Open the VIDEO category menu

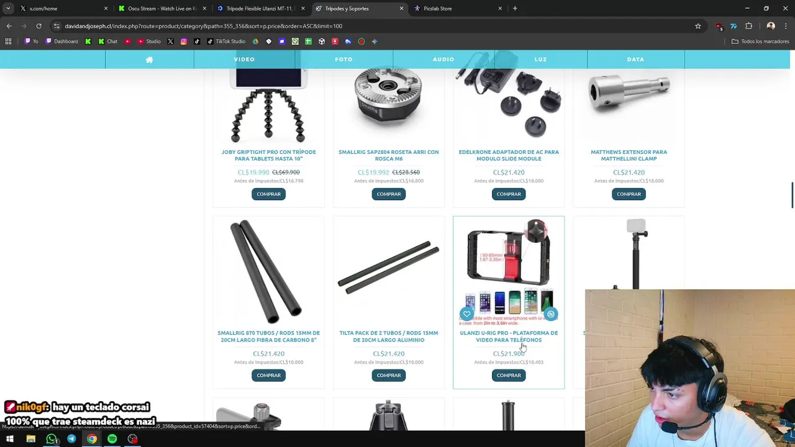[x=244, y=60]
